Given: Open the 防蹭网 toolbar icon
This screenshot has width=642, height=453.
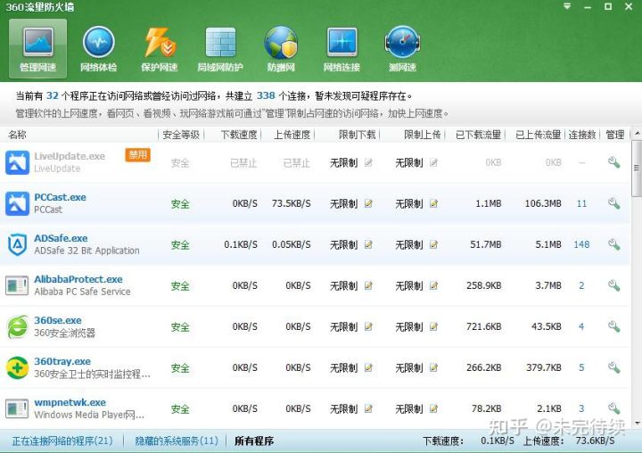Looking at the screenshot, I should click(281, 48).
